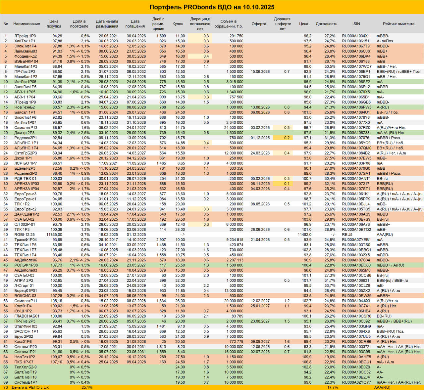Click the 'Фордевинд2' name cell
The image size is (424, 390).
coord(26,56)
